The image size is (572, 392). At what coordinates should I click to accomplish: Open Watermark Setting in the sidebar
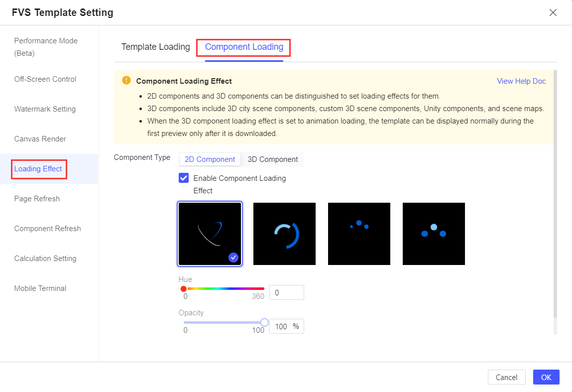[x=45, y=109]
